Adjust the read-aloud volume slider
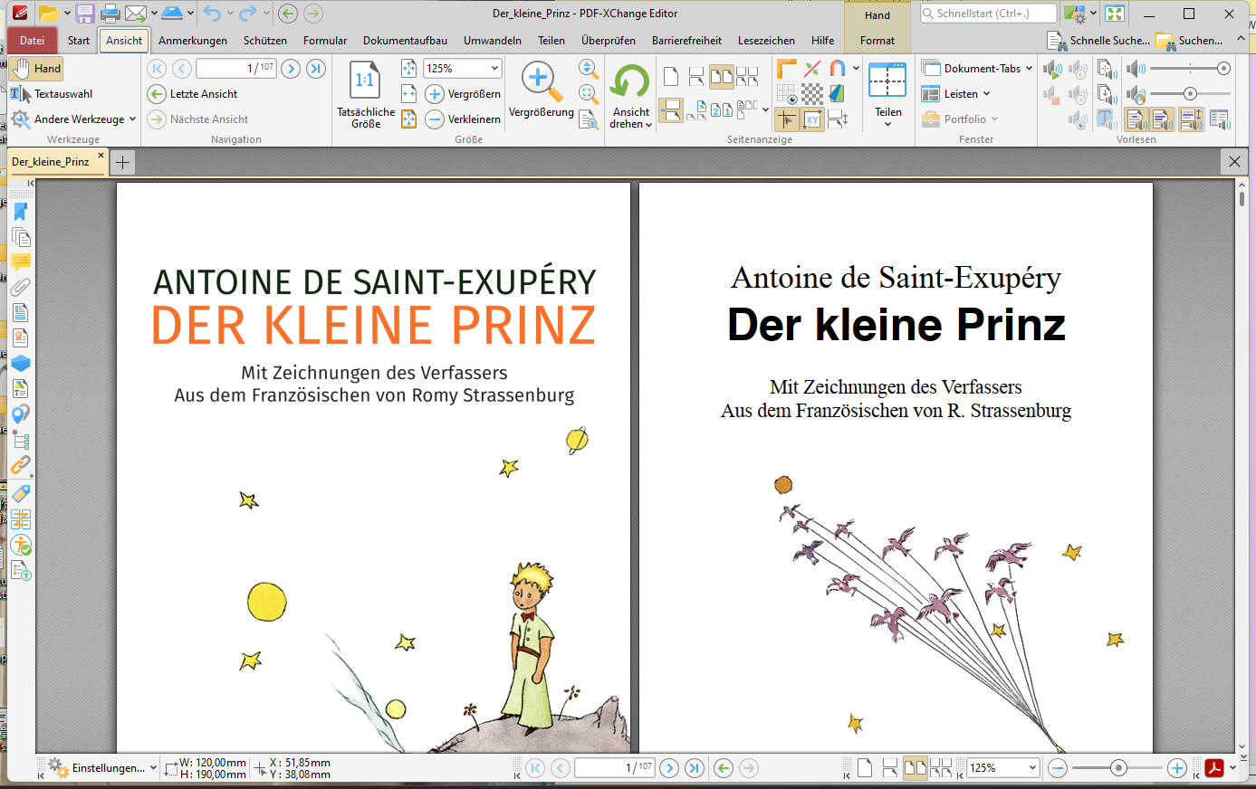 point(1190,69)
